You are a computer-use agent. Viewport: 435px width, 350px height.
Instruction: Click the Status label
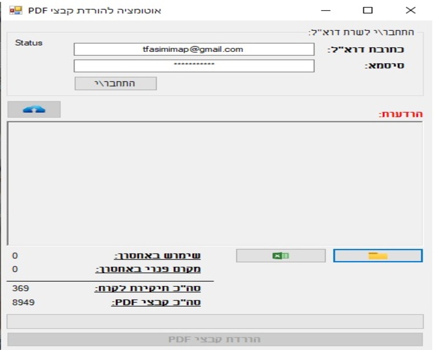pyautogui.click(x=28, y=43)
